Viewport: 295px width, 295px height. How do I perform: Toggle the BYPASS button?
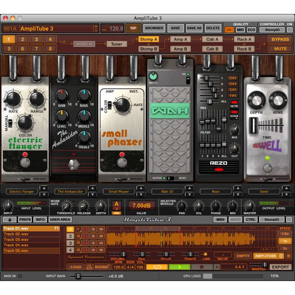tap(280, 39)
